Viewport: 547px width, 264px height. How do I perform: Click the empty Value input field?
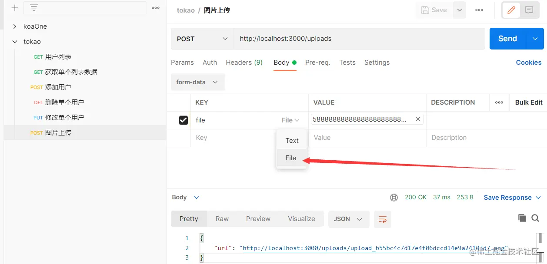(367, 138)
